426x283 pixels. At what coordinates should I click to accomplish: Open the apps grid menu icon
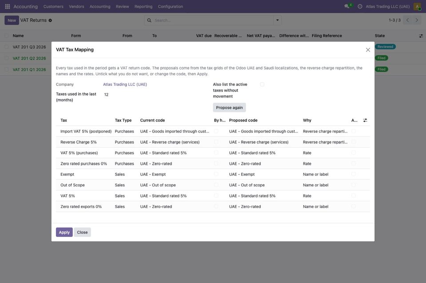point(8,6)
